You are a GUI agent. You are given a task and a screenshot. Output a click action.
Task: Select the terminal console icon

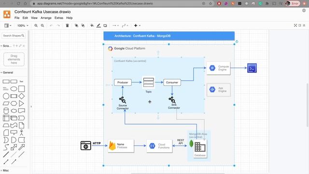tap(252, 68)
